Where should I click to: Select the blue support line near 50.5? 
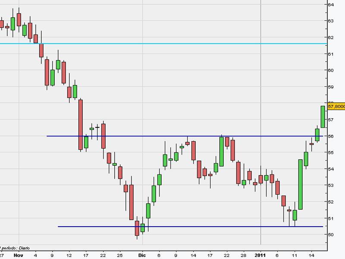[x=191, y=227]
